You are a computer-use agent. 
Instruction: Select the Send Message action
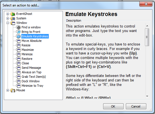pos(31,68)
